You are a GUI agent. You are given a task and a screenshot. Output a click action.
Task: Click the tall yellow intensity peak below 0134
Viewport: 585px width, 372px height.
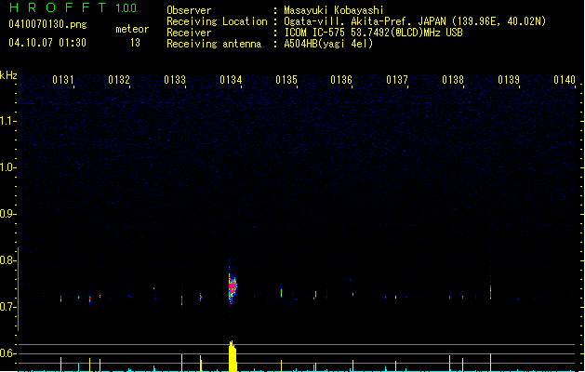click(x=233, y=356)
